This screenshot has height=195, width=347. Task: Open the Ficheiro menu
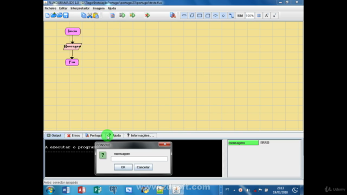click(x=50, y=8)
